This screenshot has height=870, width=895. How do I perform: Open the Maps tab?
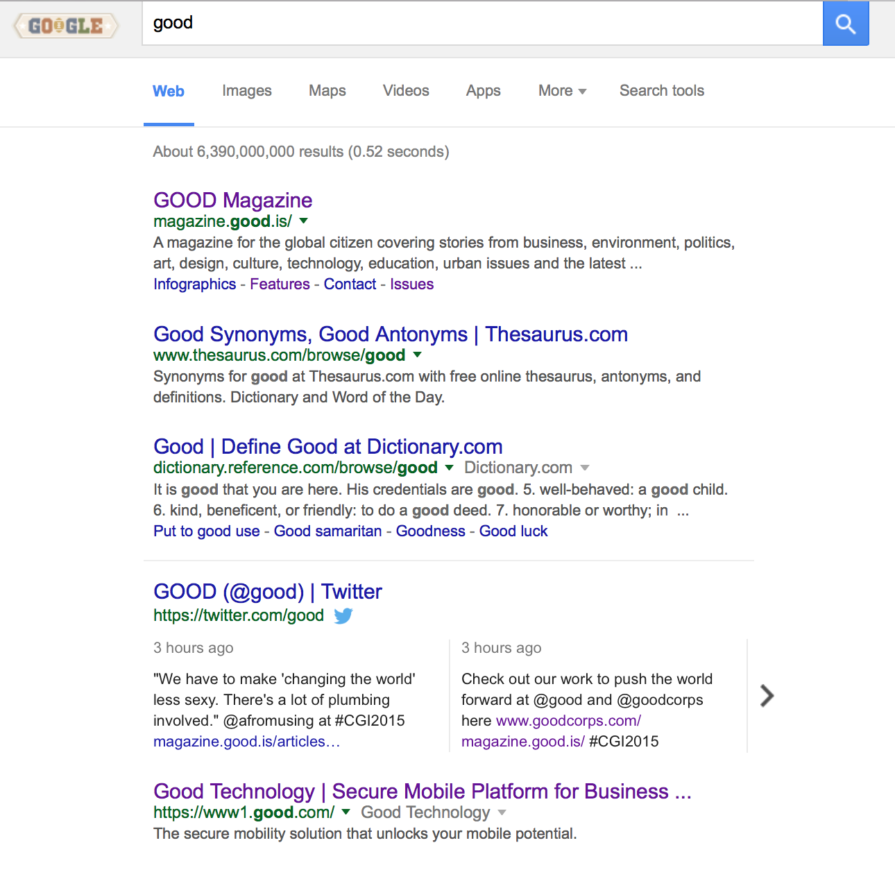coord(327,91)
